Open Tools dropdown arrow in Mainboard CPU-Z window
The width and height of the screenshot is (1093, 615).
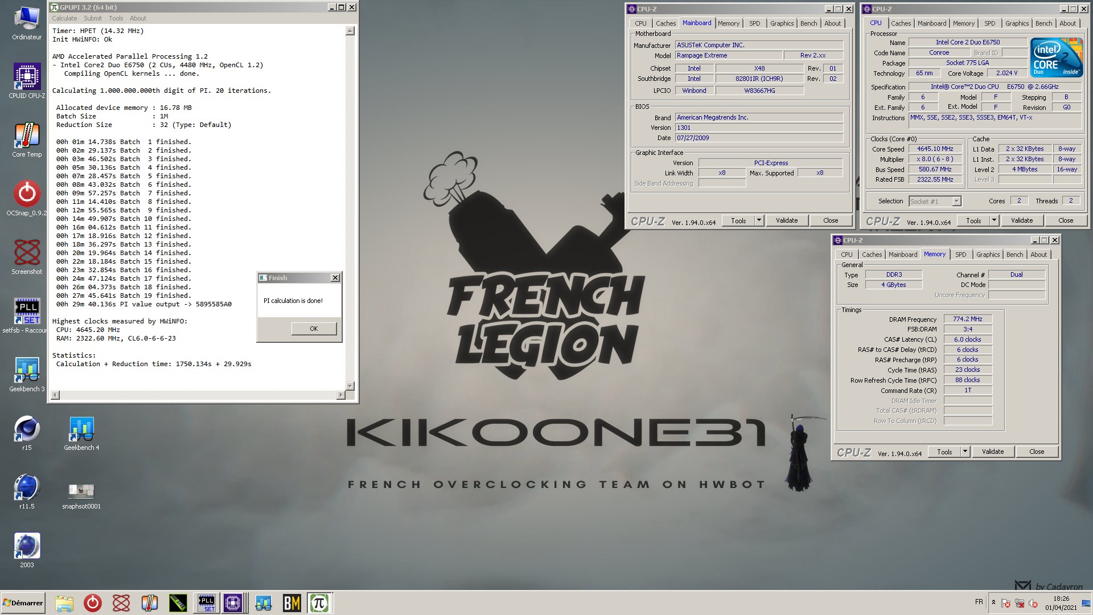759,220
